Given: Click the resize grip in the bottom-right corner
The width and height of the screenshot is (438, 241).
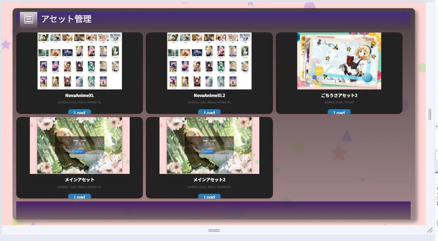Looking at the screenshot, I should [430, 230].
